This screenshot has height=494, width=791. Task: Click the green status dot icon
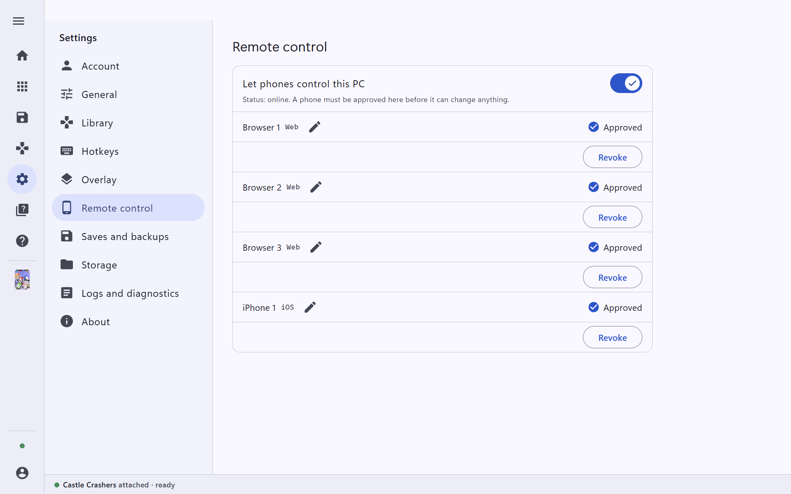tap(22, 446)
